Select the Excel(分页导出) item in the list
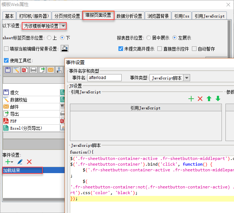 (x=31, y=128)
